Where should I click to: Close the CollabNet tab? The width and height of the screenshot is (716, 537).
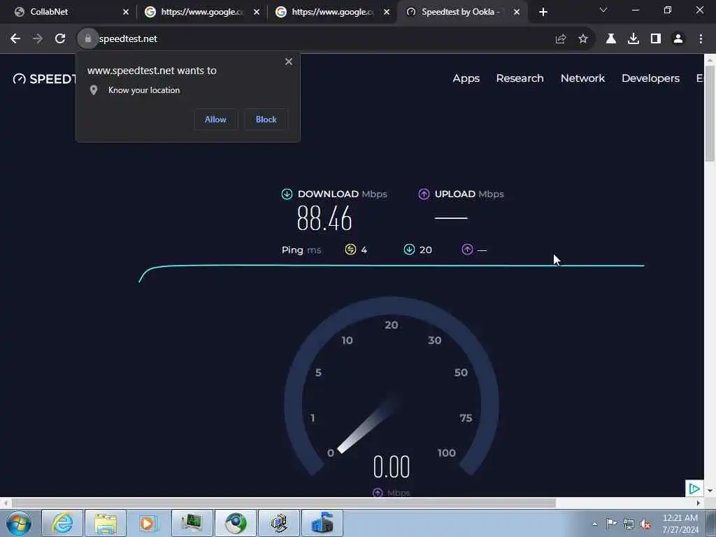pos(126,13)
